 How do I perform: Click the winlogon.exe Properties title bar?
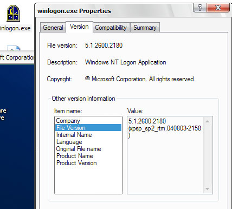114,11
